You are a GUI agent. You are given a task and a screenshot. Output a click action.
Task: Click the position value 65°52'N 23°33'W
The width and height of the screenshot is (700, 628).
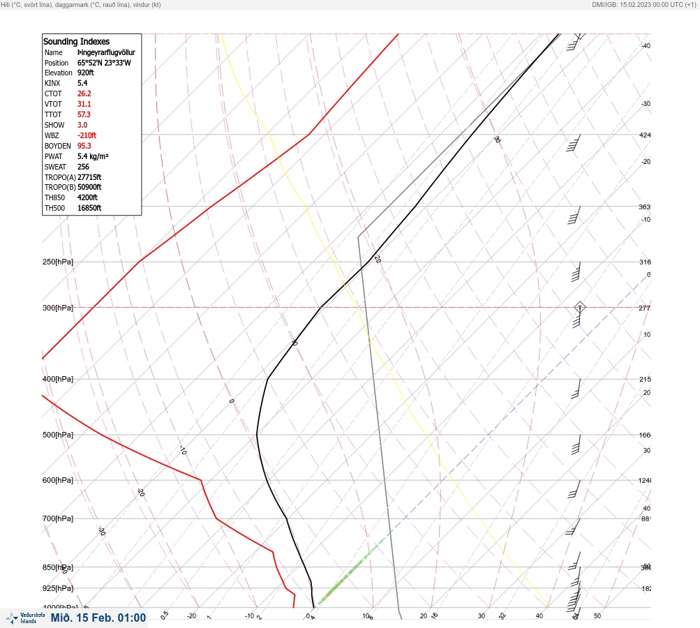(x=104, y=63)
